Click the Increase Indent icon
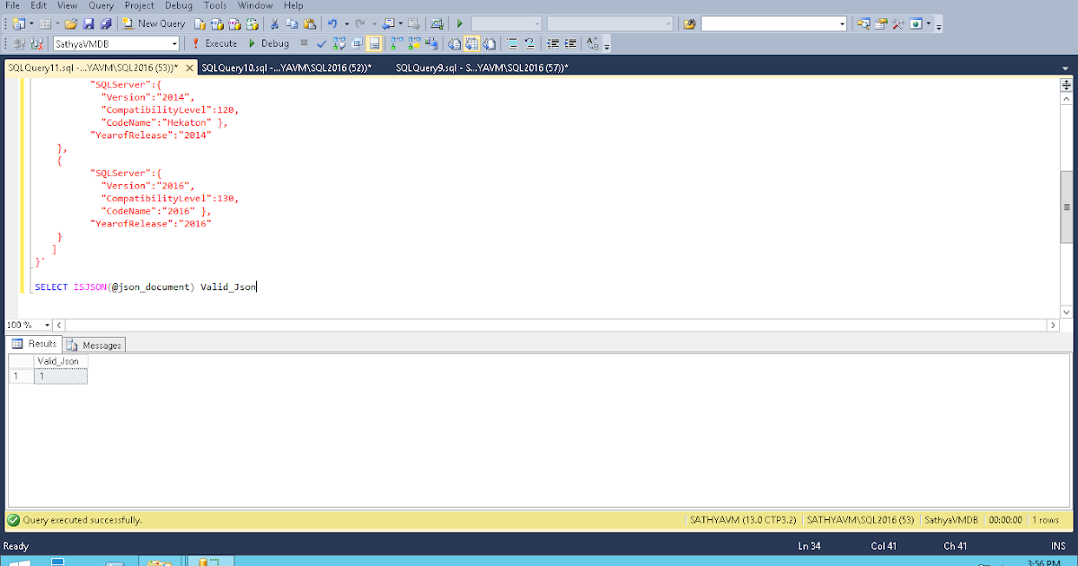Image resolution: width=1078 pixels, height=566 pixels. click(570, 42)
